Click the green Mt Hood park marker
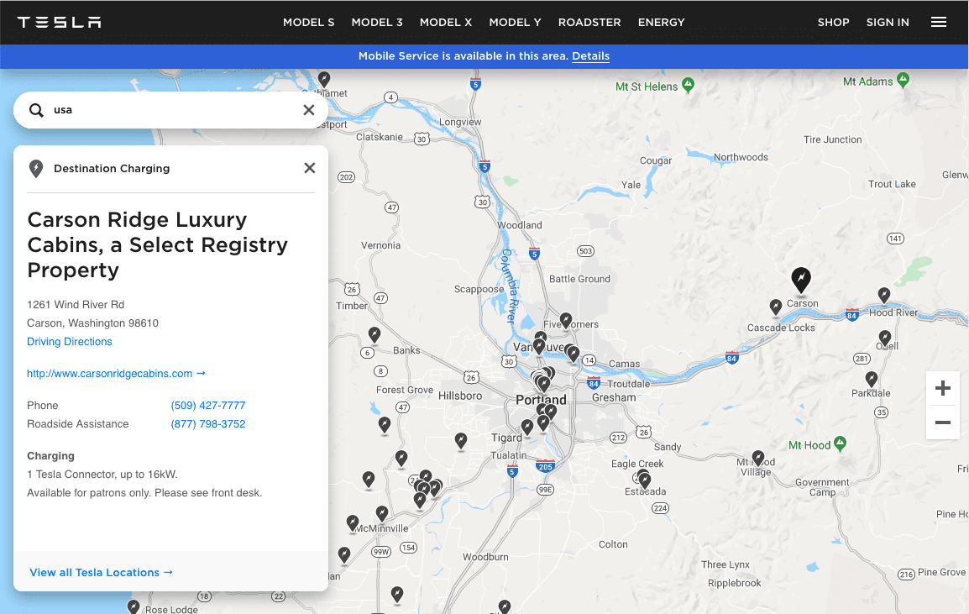Image resolution: width=969 pixels, height=614 pixels. click(x=840, y=443)
